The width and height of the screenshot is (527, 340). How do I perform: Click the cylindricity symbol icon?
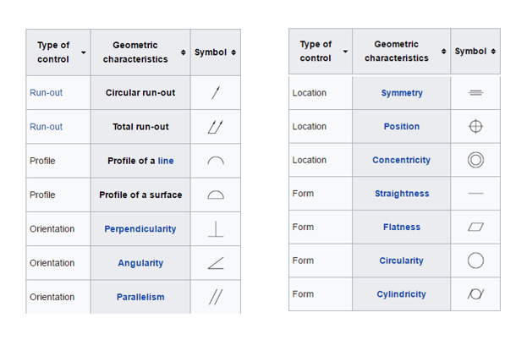475,294
